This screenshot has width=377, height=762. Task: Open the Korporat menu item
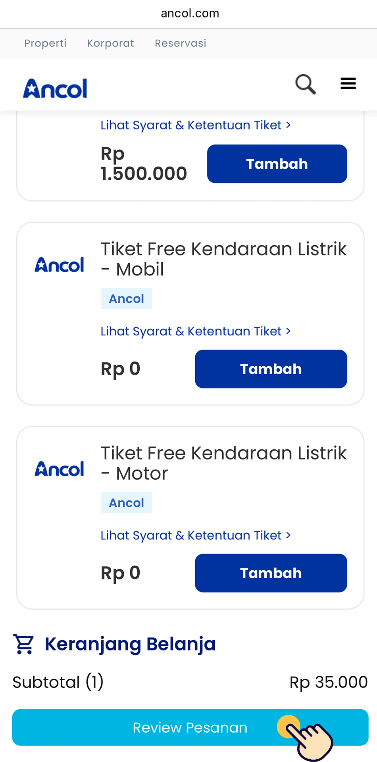point(110,43)
